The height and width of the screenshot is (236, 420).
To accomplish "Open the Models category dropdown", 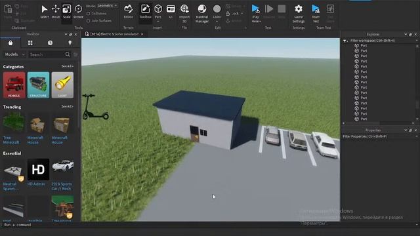I will coord(14,54).
